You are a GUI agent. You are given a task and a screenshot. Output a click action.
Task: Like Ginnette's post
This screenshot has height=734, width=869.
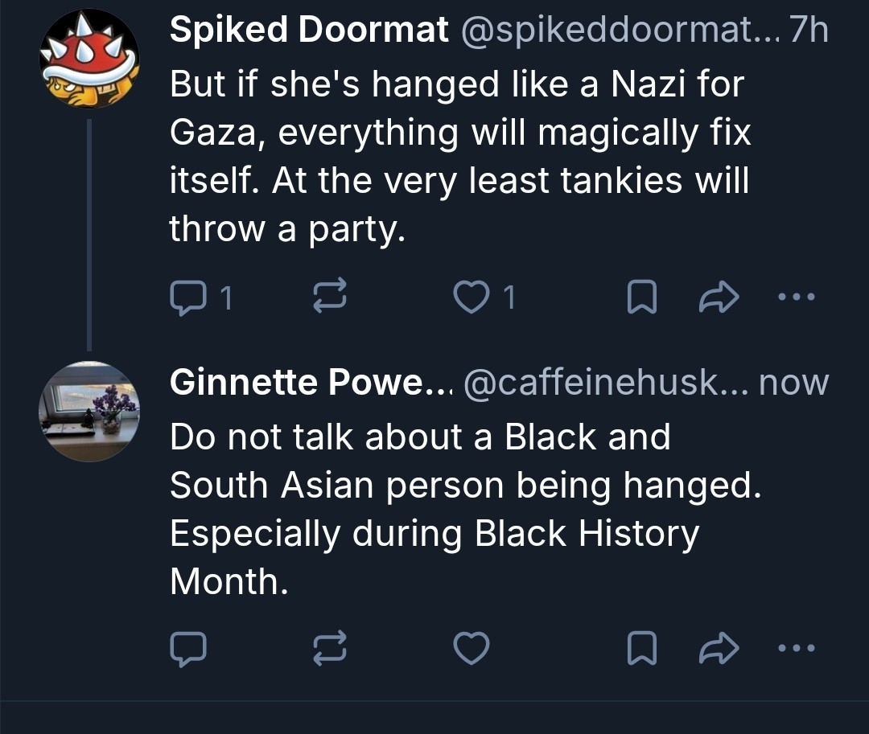click(471, 647)
